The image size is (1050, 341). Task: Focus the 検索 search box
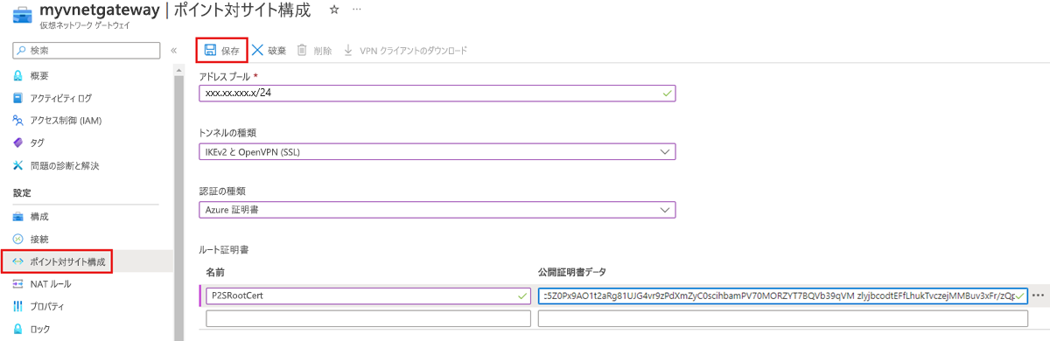coord(87,50)
